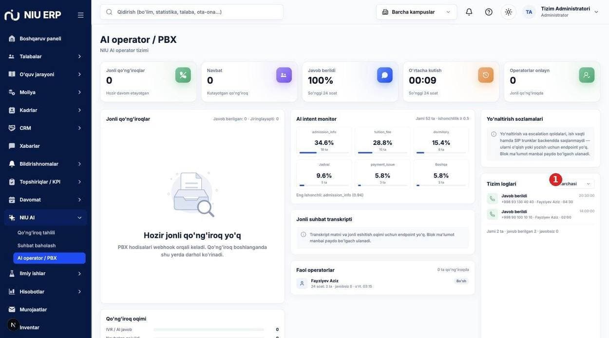The image size is (609, 338).
Task: Focus the Qidirish search input field
Action: pos(191,12)
